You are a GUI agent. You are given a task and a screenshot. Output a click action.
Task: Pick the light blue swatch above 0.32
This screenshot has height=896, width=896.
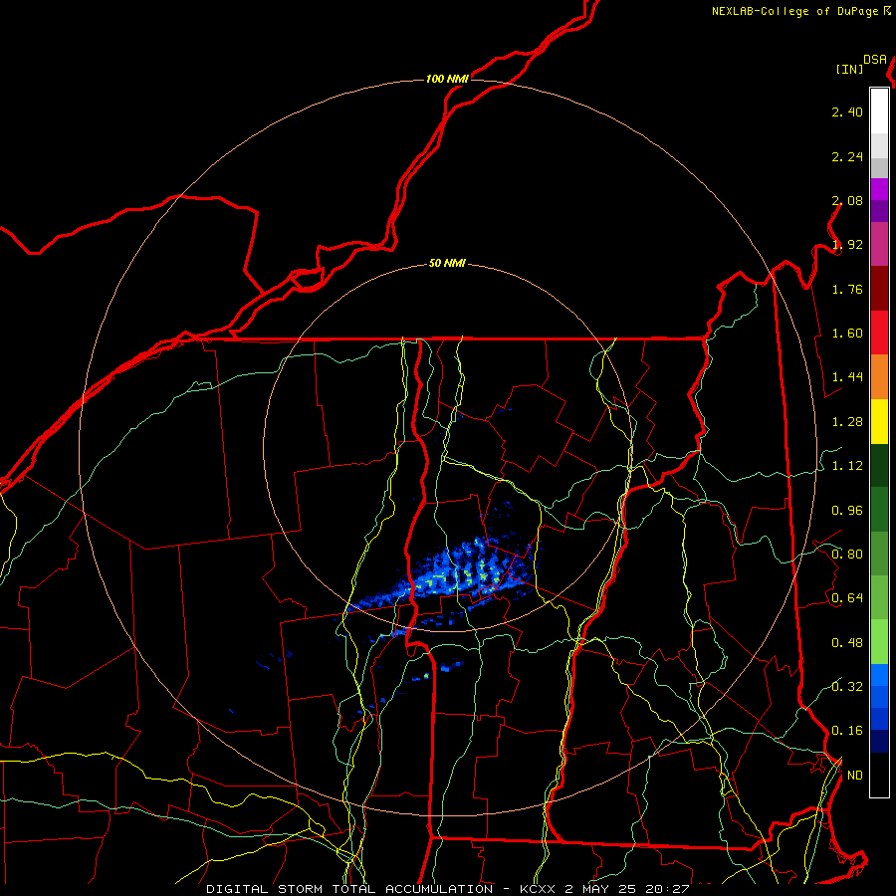coord(879,675)
